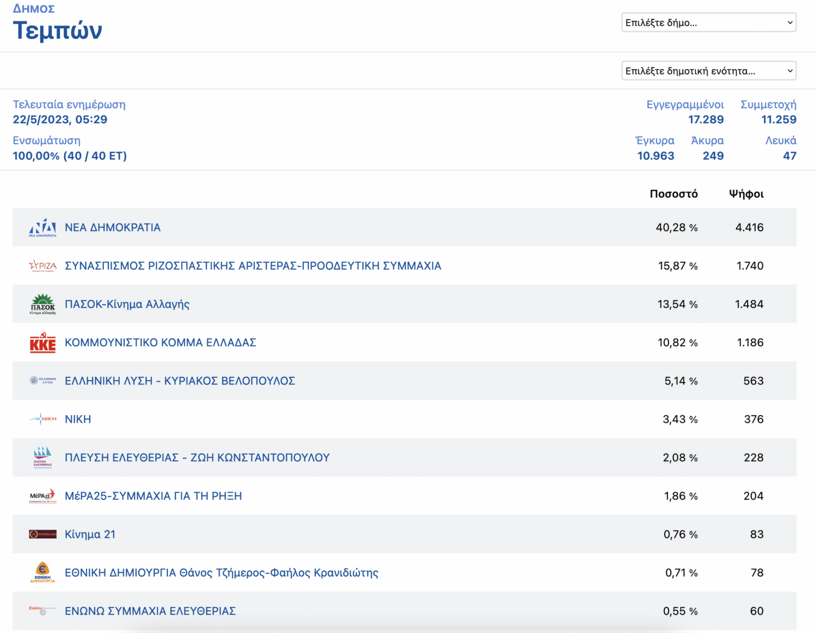Click the '376' votes cell
The height and width of the screenshot is (633, 816).
(753, 419)
